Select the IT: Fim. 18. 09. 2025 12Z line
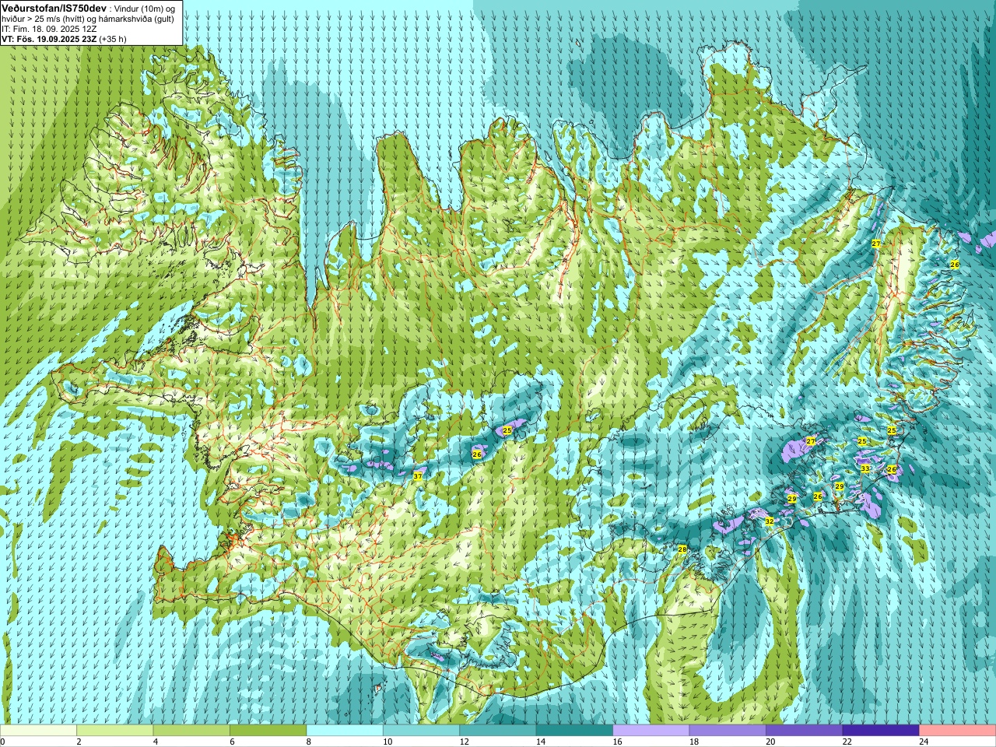The width and height of the screenshot is (996, 747). tap(49, 29)
